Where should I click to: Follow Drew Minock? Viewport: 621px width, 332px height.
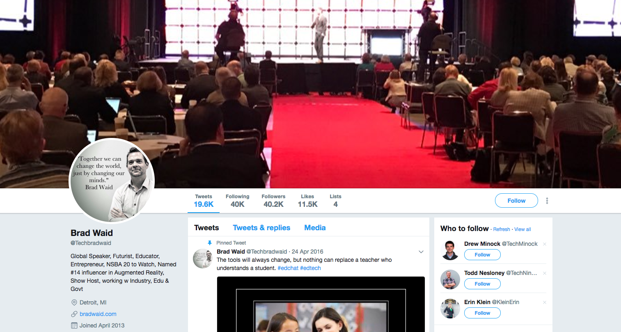tap(482, 255)
